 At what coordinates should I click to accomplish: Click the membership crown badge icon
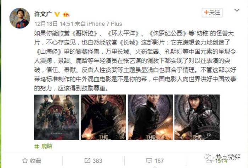coord(66,15)
